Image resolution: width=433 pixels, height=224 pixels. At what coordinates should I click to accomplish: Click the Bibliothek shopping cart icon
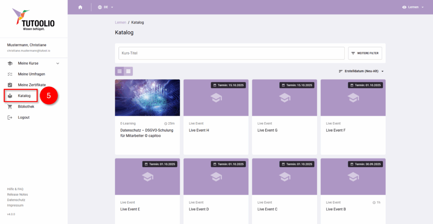tap(10, 107)
